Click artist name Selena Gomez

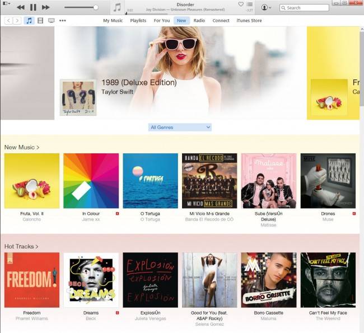pos(209,324)
